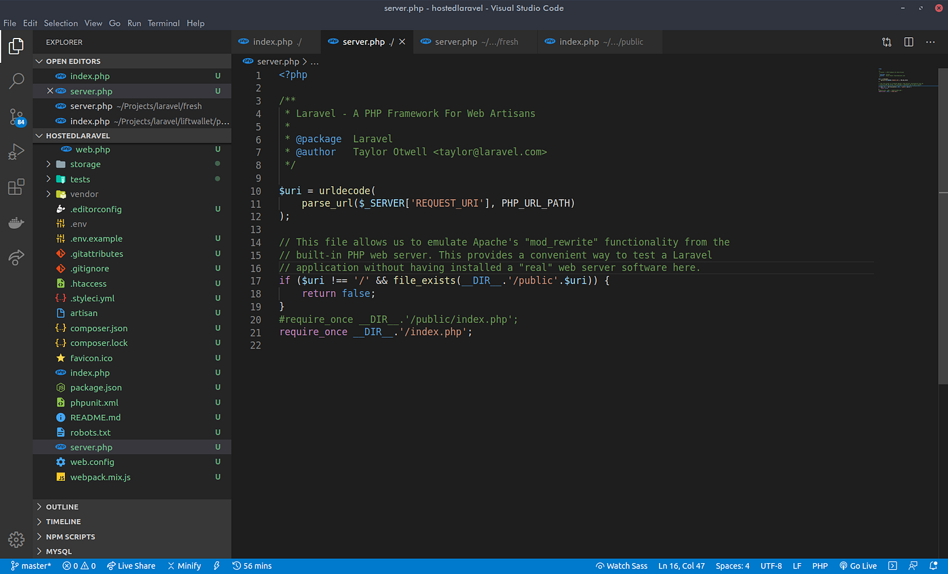Open the Terminal menu
948x574 pixels.
163,22
